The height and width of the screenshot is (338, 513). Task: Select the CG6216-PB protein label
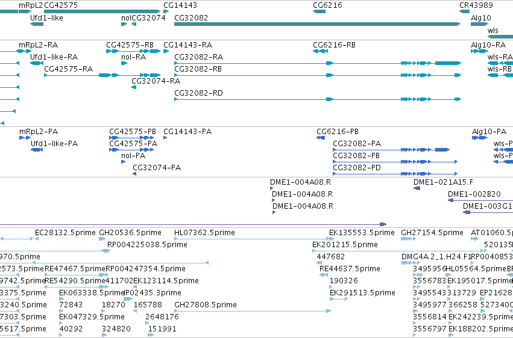338,132
